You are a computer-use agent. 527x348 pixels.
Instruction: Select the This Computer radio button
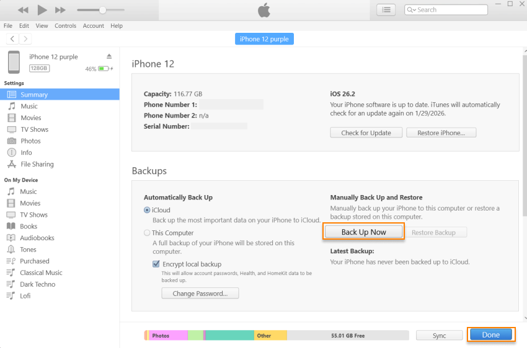pos(147,233)
